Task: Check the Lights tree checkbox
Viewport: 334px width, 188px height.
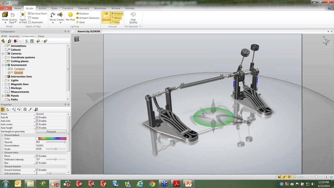Action: (x=6, y=80)
